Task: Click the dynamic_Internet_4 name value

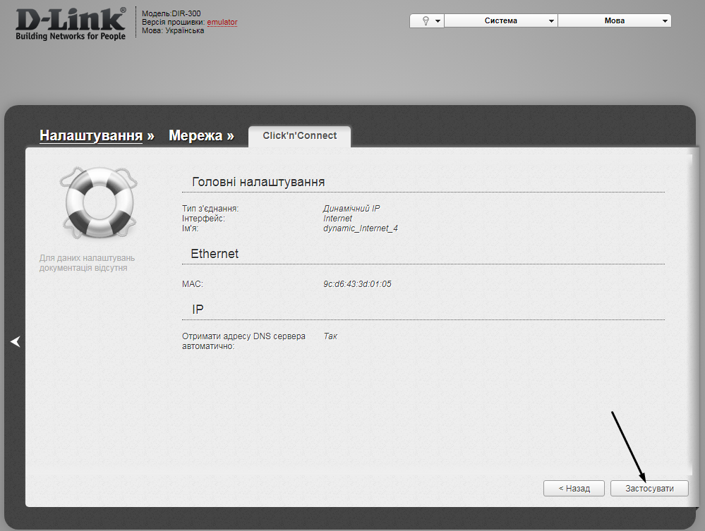Action: pyautogui.click(x=361, y=228)
